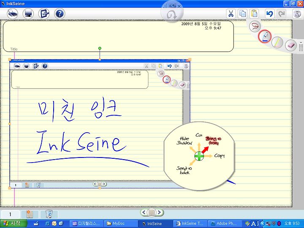Image resolution: width=304 pixels, height=228 pixels.
Task: Click the large curved arrow capture button
Action: (x=172, y=15)
